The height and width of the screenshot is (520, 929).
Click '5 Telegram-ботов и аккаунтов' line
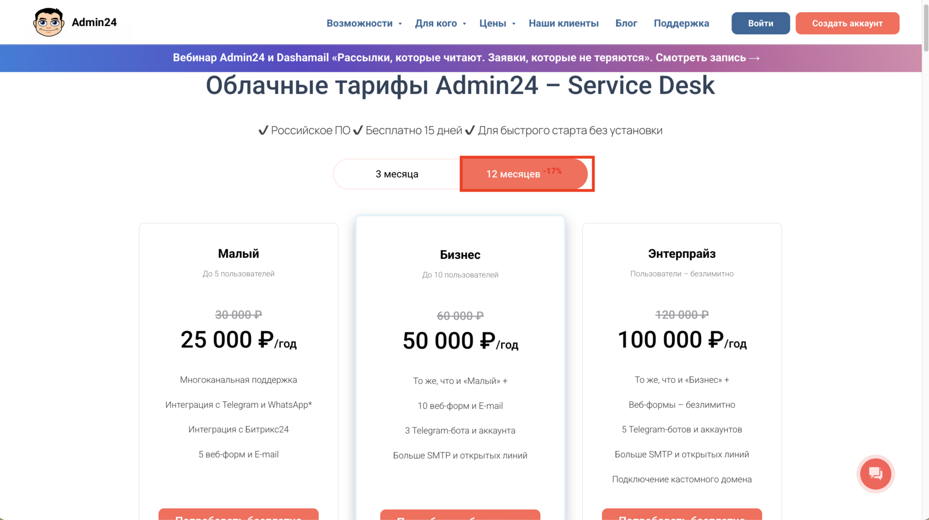coord(682,429)
